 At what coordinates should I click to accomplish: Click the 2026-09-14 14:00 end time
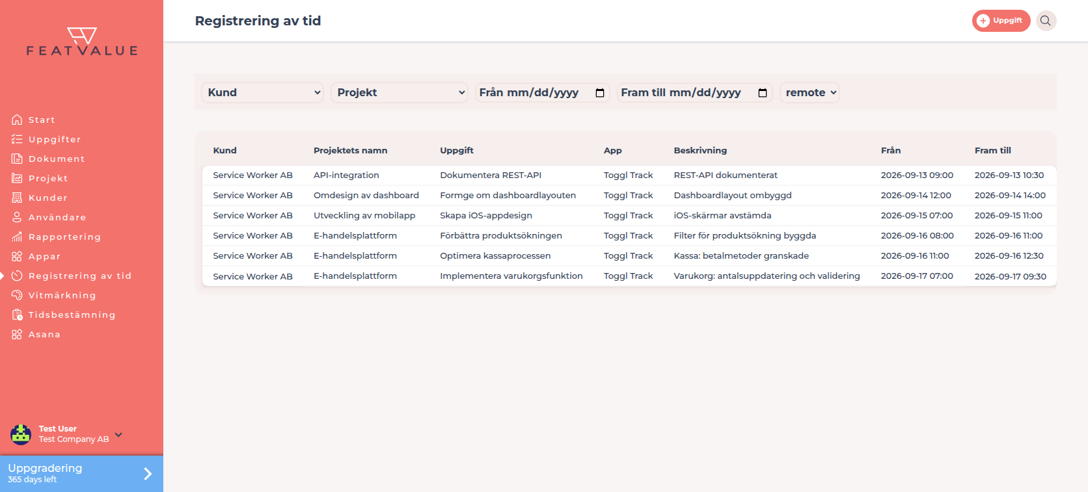[x=1010, y=195]
